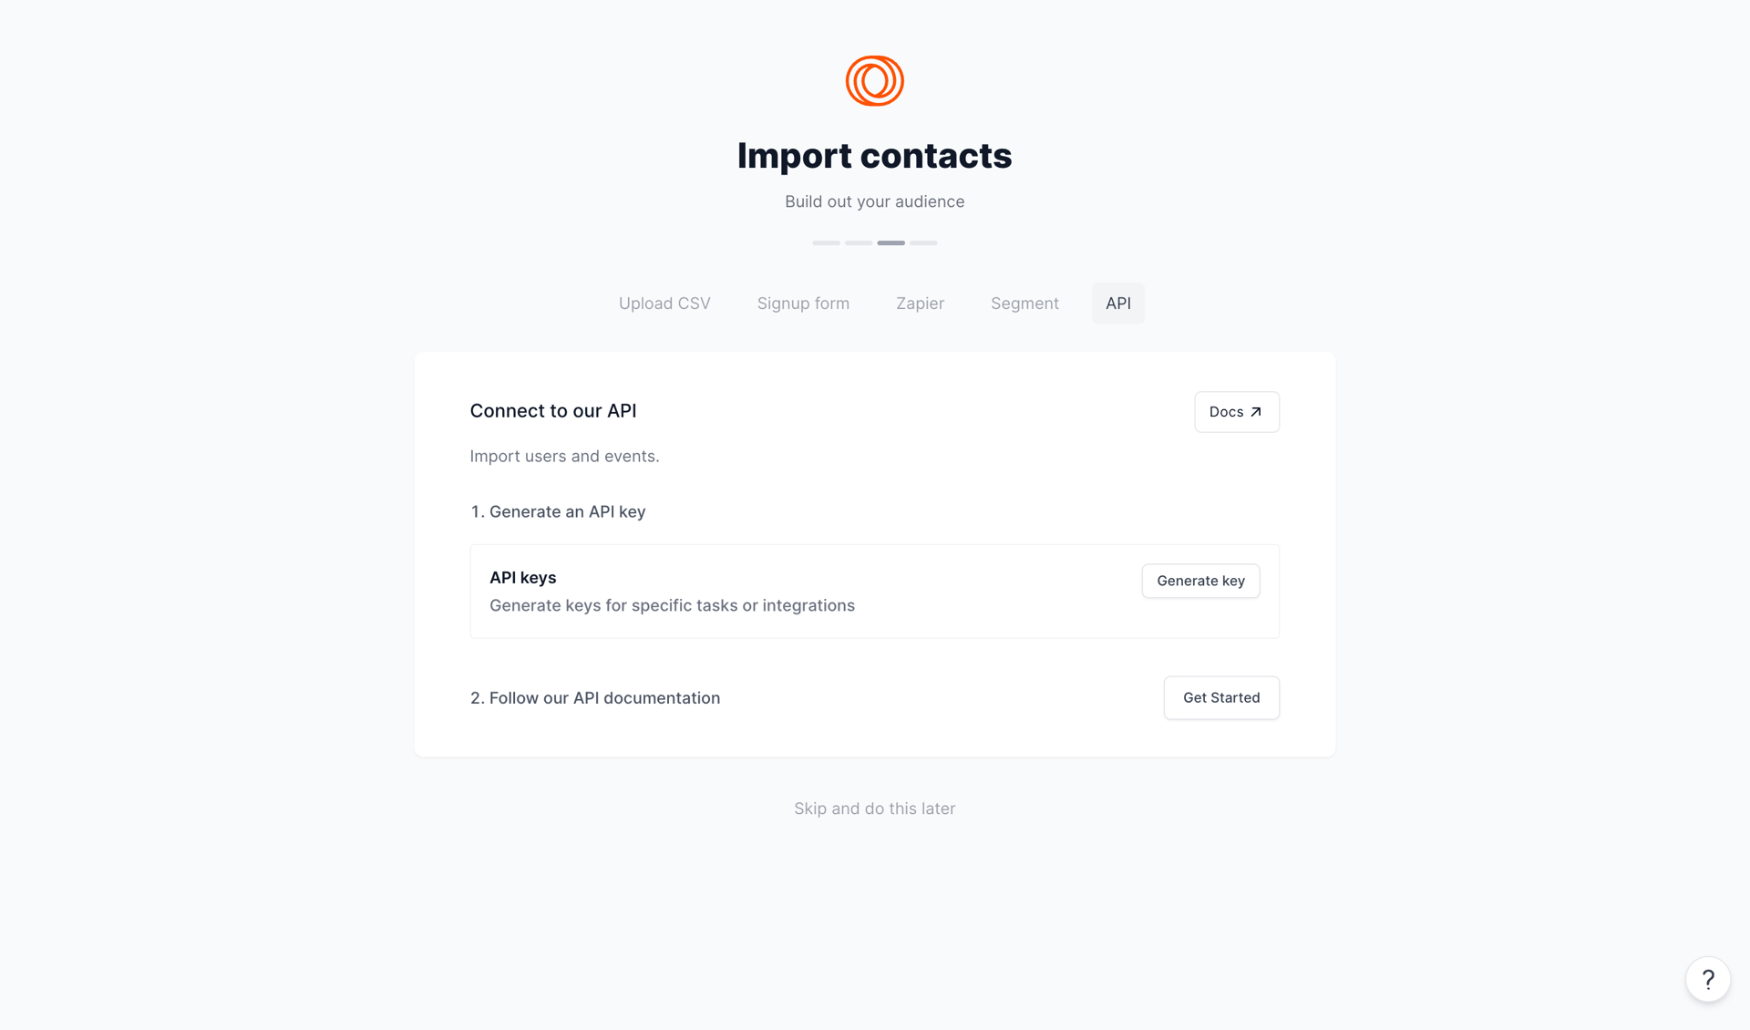Switch to the Zapier import option

920,303
